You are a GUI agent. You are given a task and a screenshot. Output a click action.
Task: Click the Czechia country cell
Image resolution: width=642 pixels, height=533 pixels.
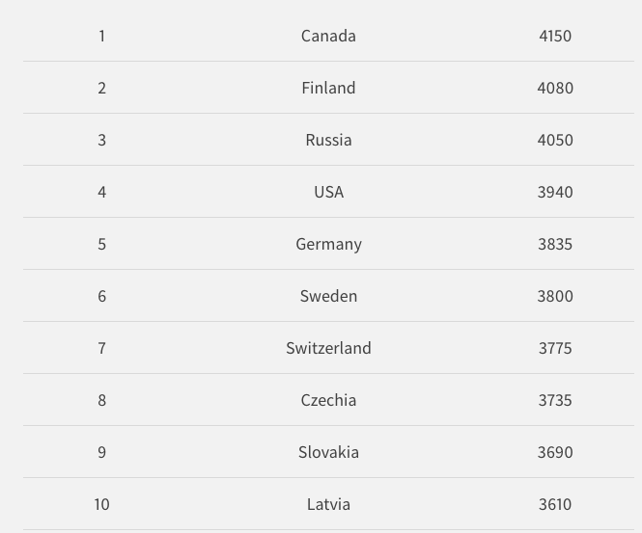[328, 400]
